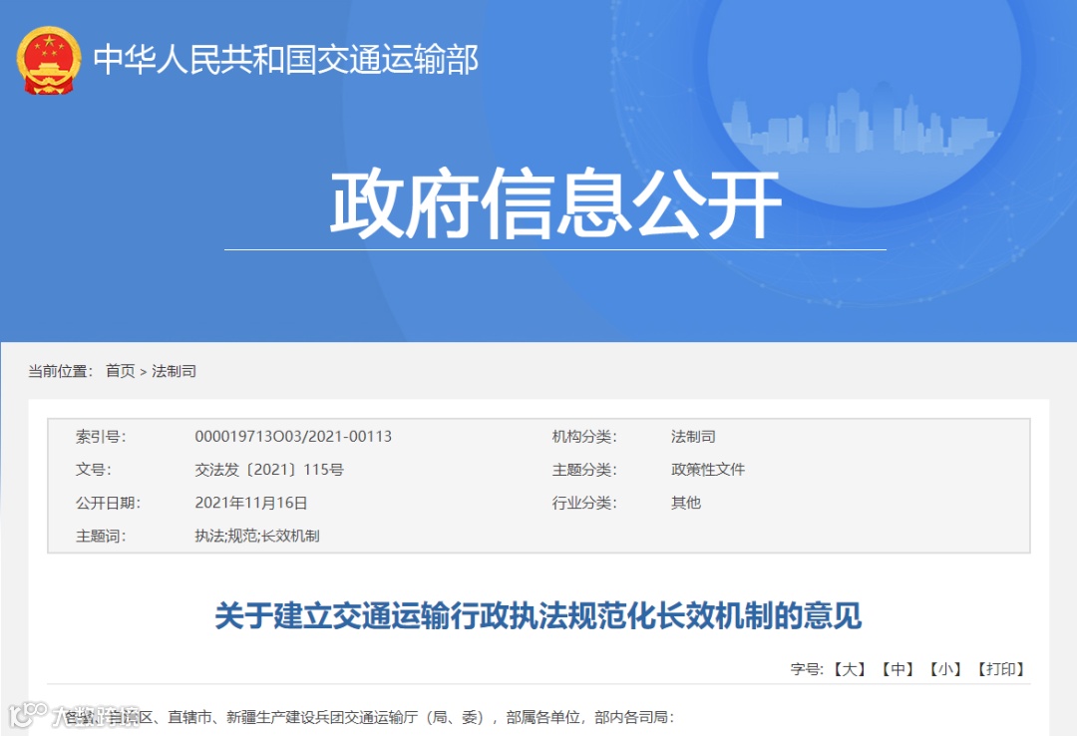Click the 主题分类 label
The image size is (1077, 736).
coord(584,470)
